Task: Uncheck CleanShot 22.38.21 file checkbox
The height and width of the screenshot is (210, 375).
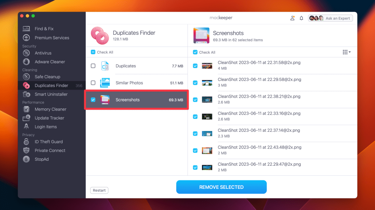Action: 195,100
